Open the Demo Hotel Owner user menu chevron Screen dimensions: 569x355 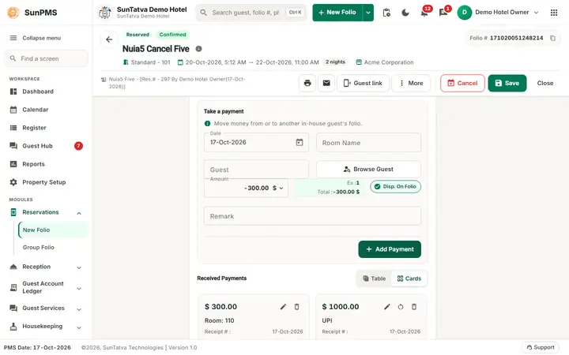(536, 13)
